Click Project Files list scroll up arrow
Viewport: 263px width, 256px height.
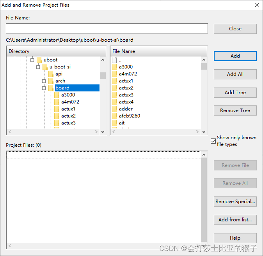(204, 155)
